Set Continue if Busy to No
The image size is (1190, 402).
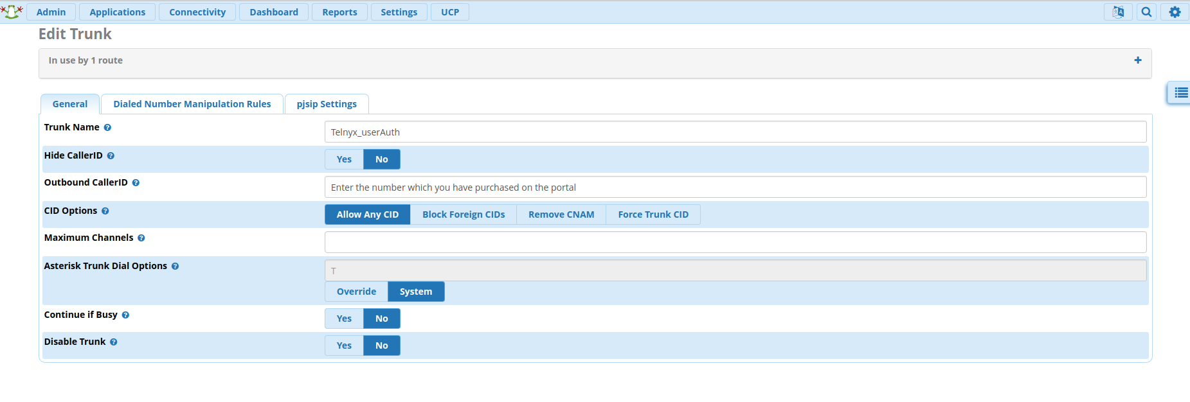(382, 319)
